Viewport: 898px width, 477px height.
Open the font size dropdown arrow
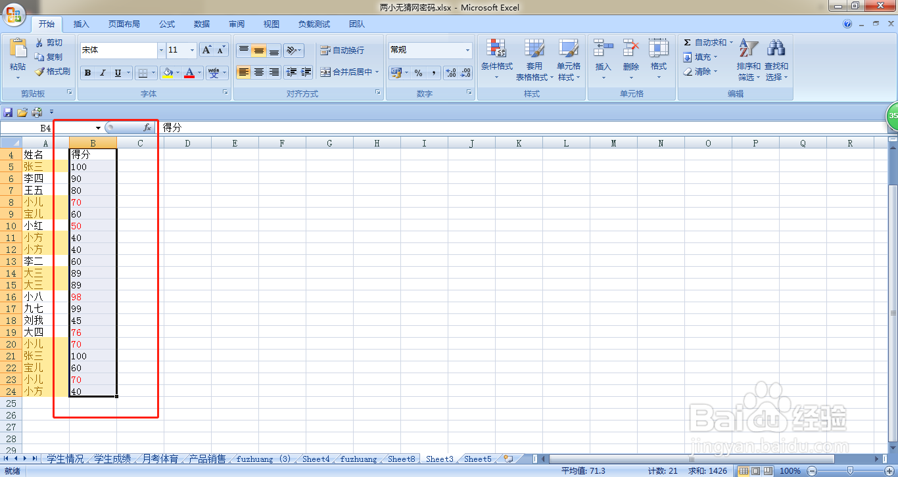click(192, 50)
